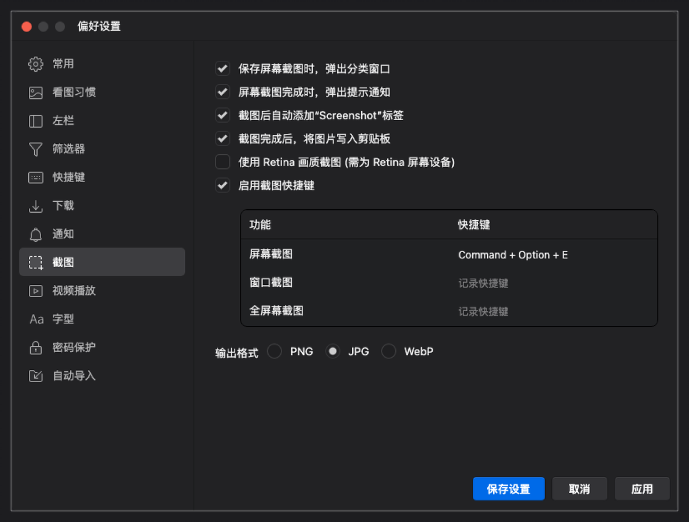Toggle 截图完成后将图片写入剪贴板 checkbox

223,139
